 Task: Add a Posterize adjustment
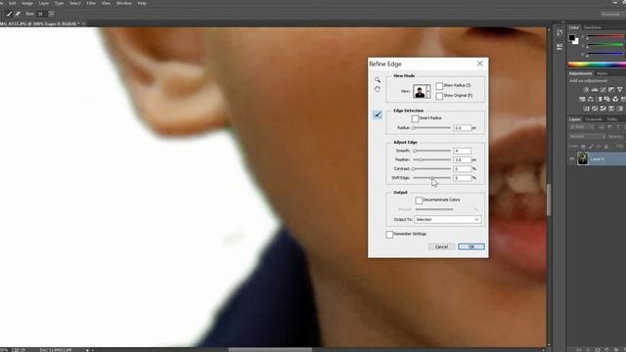[x=595, y=109]
